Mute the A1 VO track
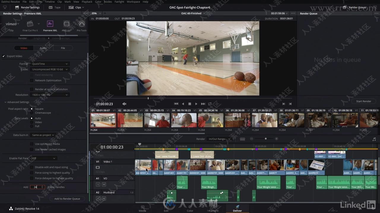This screenshot has width=380, height=213. tap(104, 184)
